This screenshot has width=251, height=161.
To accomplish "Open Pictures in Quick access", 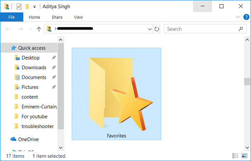I will pyautogui.click(x=30, y=87).
